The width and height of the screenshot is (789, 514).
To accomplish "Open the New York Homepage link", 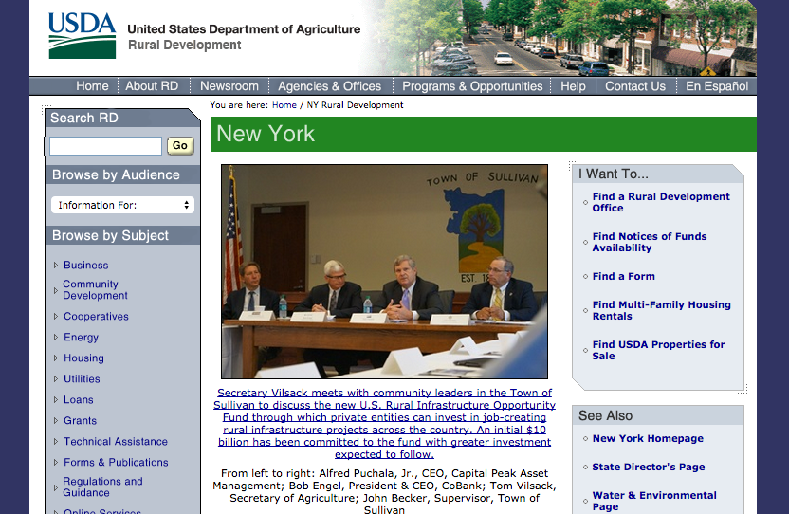I will point(648,438).
